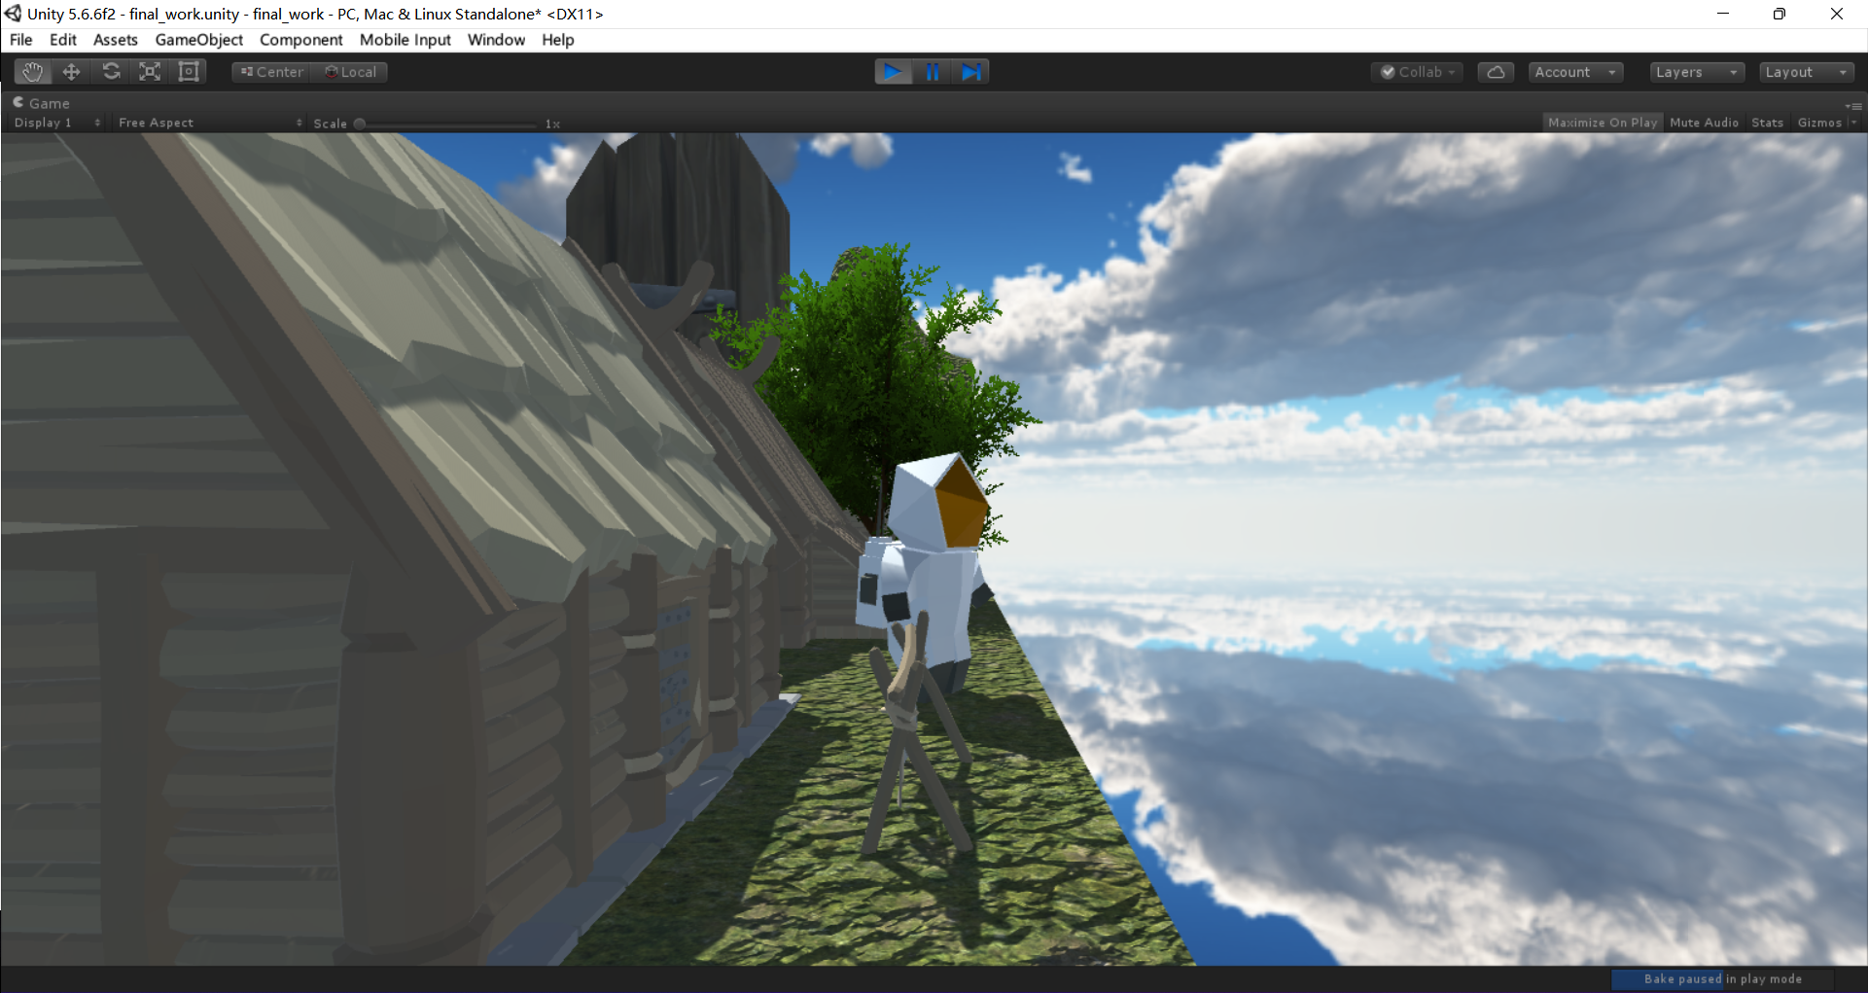
Task: Pause the running game
Action: point(933,72)
